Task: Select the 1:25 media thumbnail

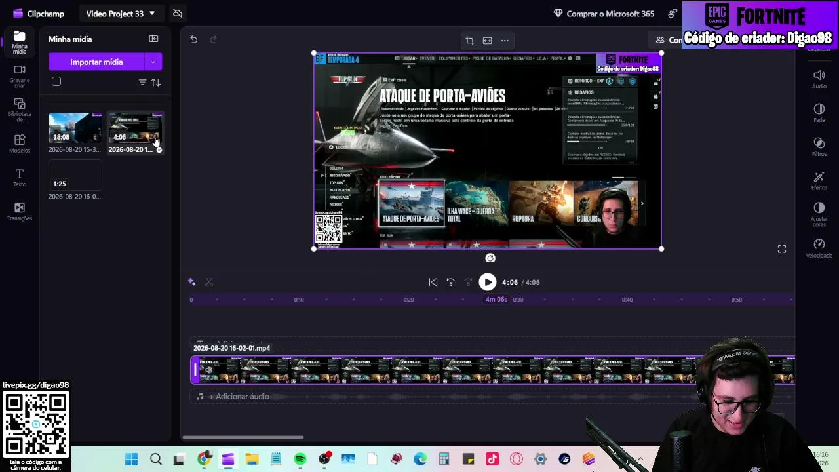Action: pos(75,175)
